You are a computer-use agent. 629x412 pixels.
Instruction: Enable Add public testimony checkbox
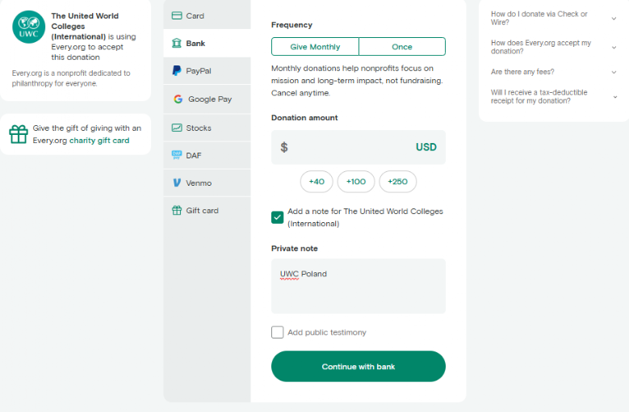(x=277, y=332)
